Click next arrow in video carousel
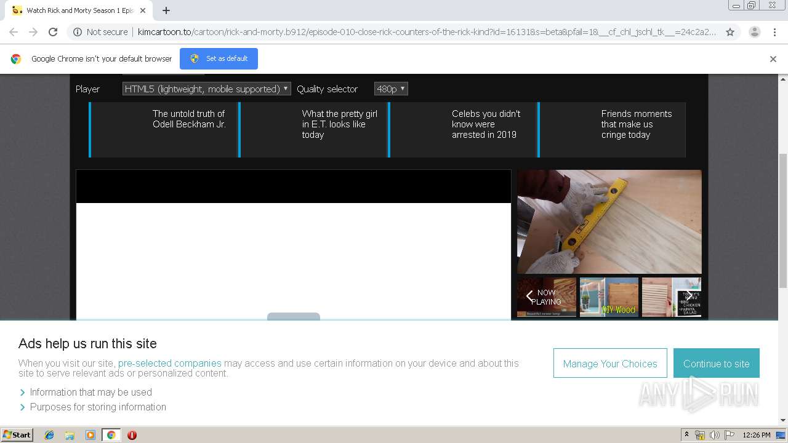This screenshot has width=788, height=443. (689, 297)
